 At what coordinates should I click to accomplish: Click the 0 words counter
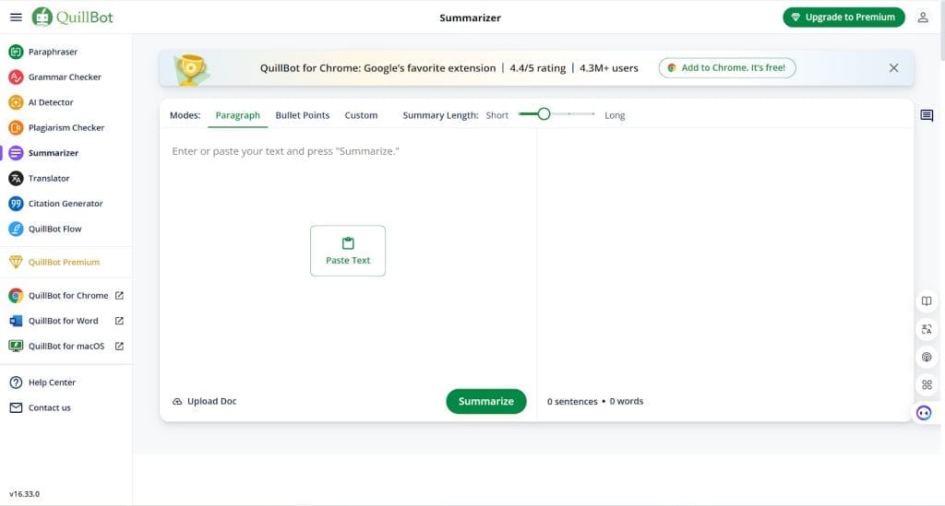pos(627,401)
